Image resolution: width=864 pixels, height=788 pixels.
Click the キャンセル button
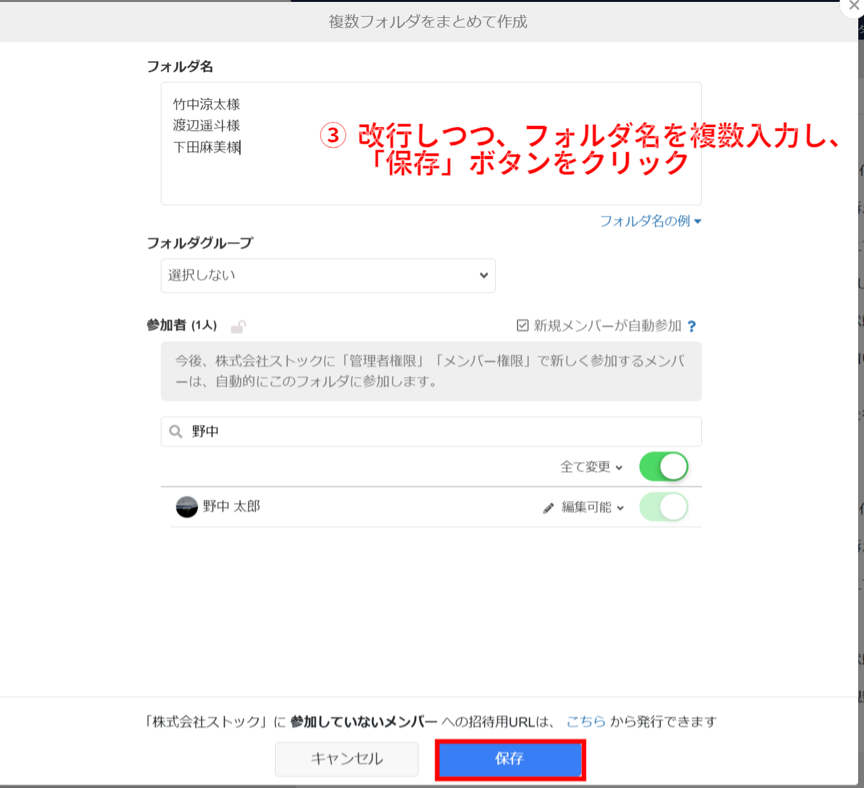coord(346,759)
